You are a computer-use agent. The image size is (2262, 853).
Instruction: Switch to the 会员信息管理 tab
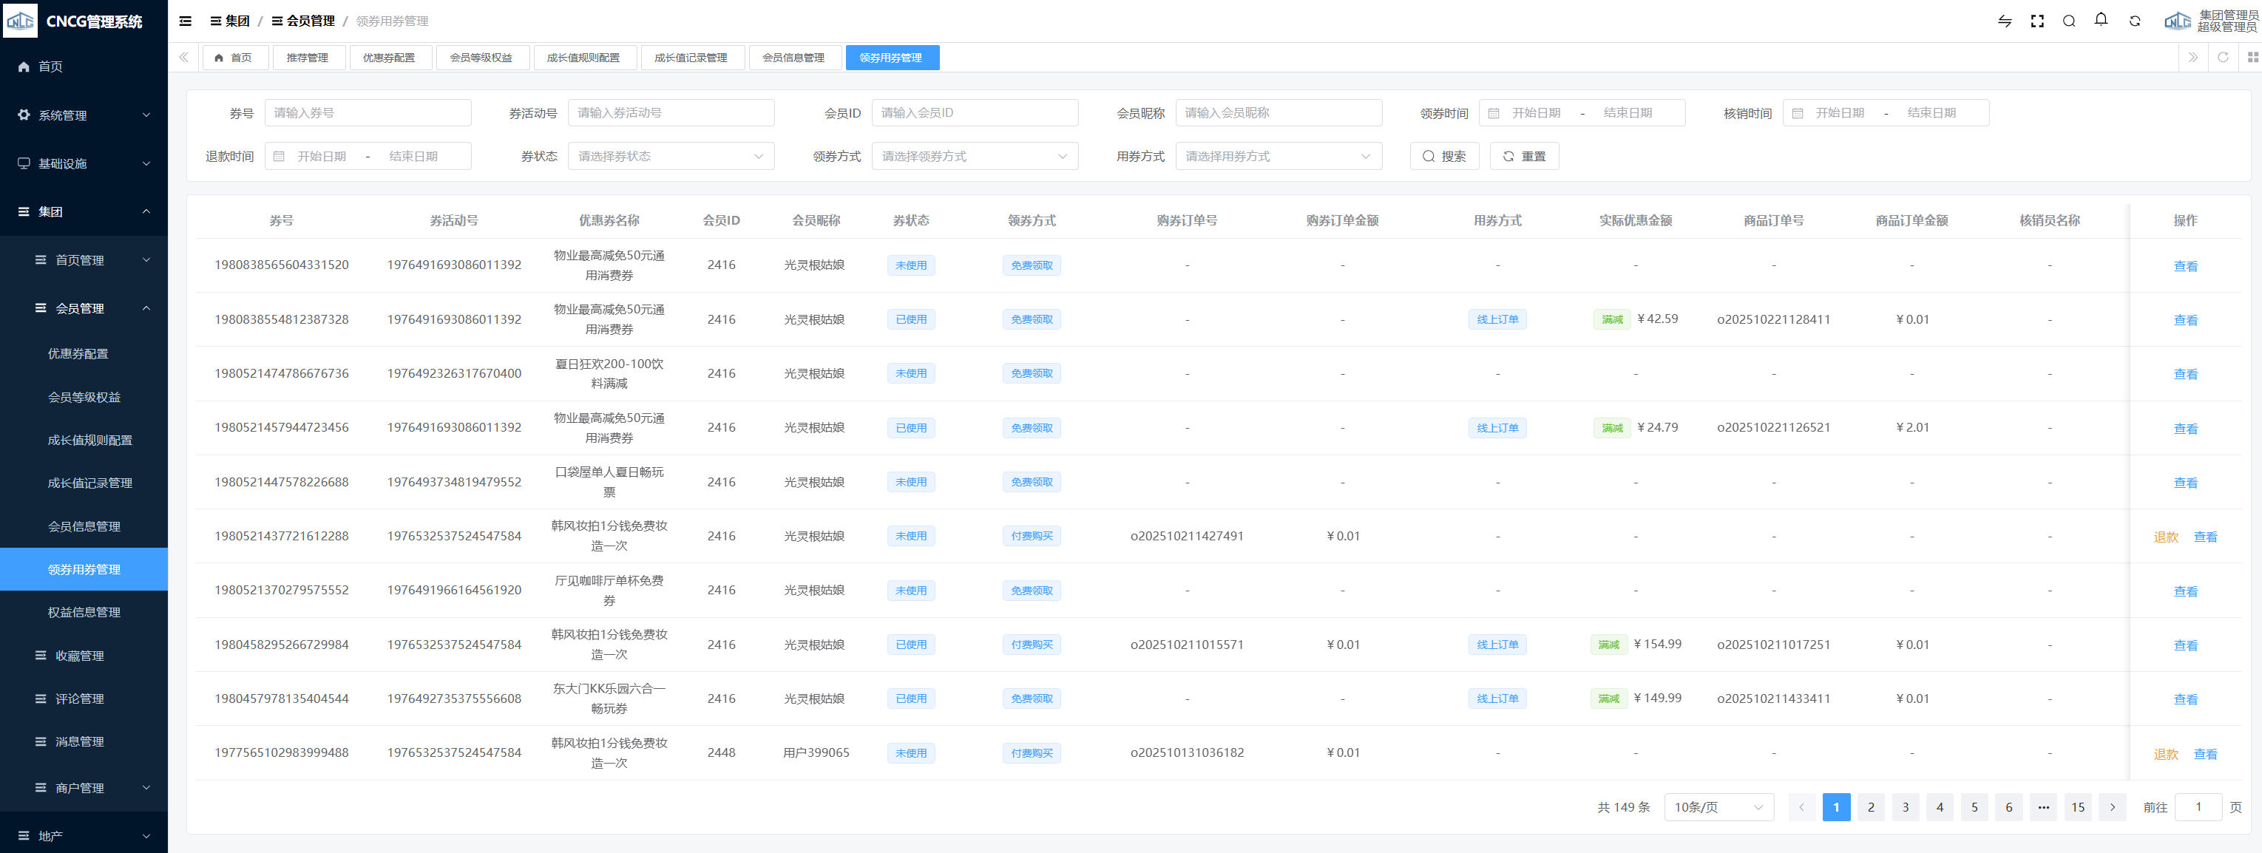(x=793, y=58)
